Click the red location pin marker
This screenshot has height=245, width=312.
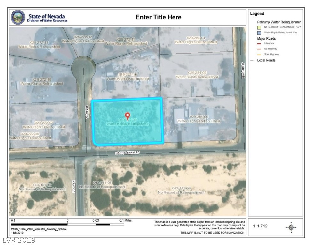tap(127, 116)
